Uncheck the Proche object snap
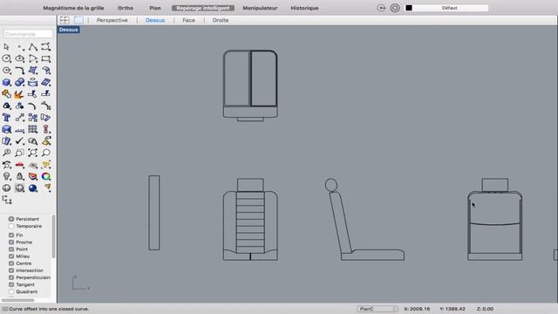The image size is (558, 314). tap(11, 242)
